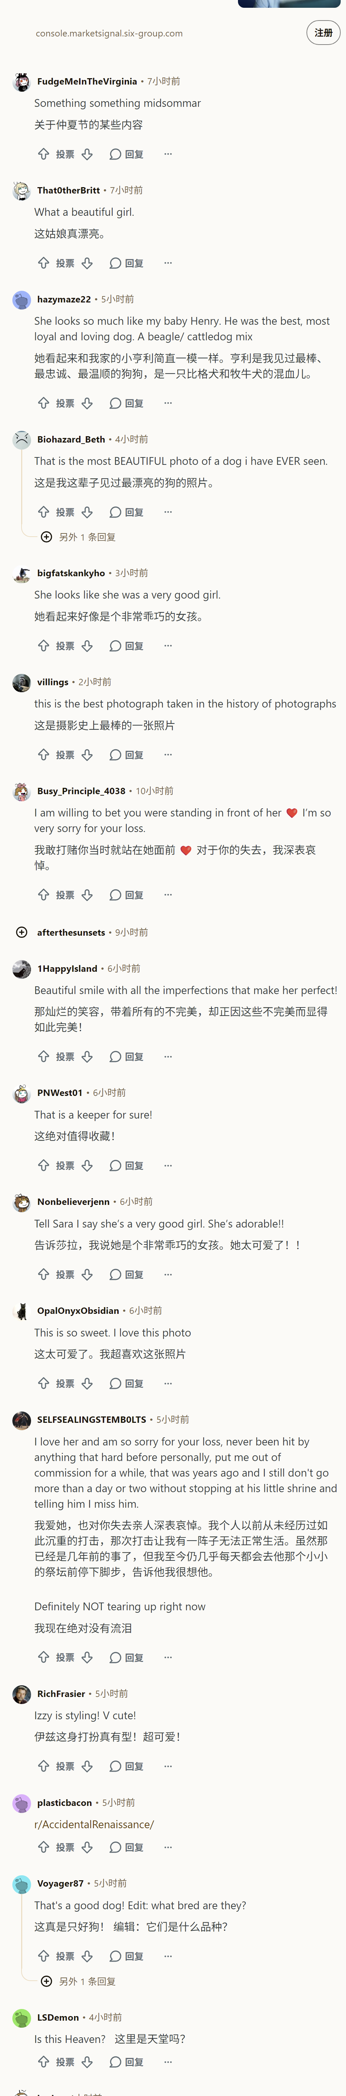The width and height of the screenshot is (346, 2096).
Task: Open r/AccidentalRenaissance/ link in plasticbacon's comment
Action: coord(94,1824)
